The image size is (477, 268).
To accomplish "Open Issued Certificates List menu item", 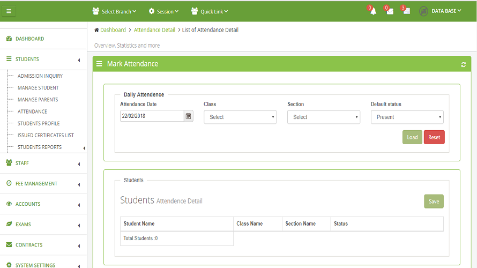I will point(46,135).
